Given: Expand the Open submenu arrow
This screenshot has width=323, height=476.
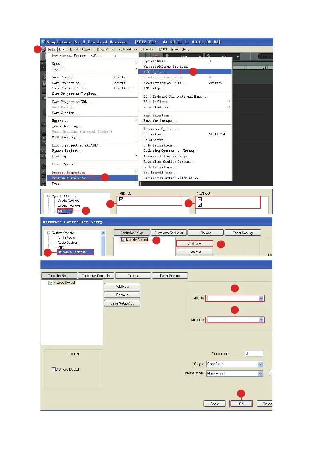Looking at the screenshot, I should tap(136, 64).
